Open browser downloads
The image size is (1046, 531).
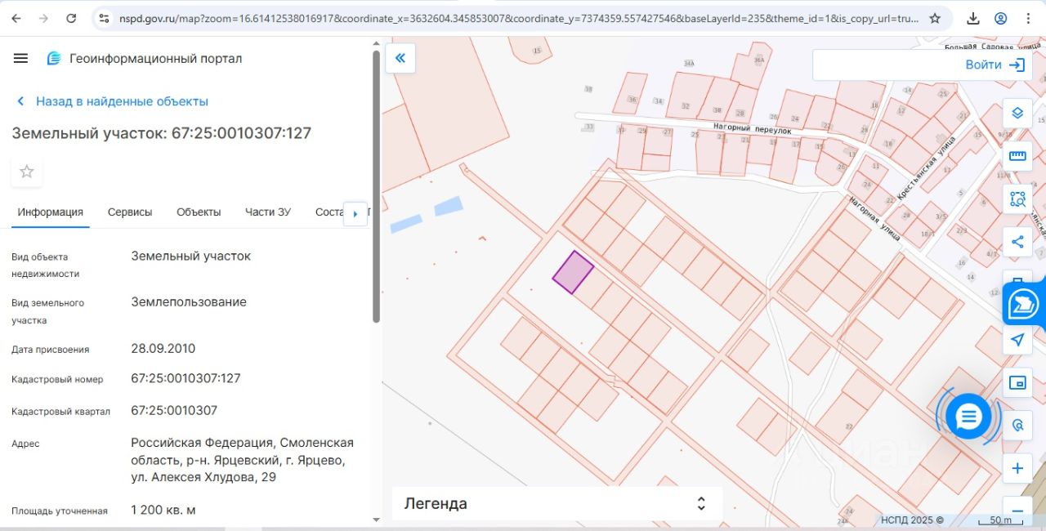click(973, 18)
